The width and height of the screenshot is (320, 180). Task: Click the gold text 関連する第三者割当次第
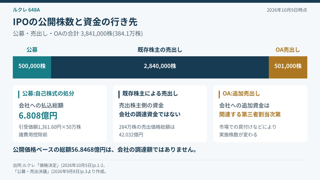tap(250, 114)
